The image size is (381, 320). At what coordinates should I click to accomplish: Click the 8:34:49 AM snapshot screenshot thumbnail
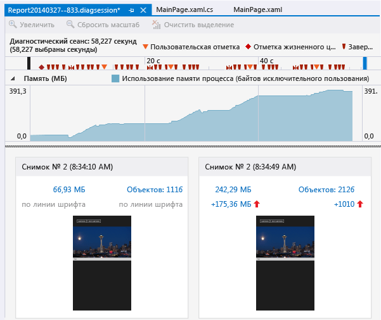285,263
